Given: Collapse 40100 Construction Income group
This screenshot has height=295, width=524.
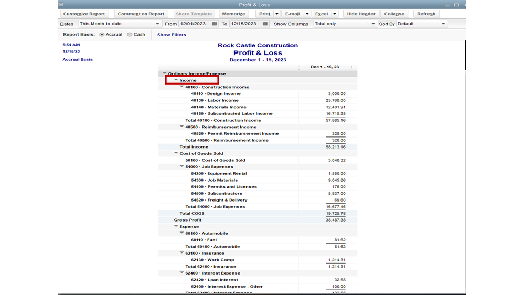Looking at the screenshot, I should [x=181, y=87].
